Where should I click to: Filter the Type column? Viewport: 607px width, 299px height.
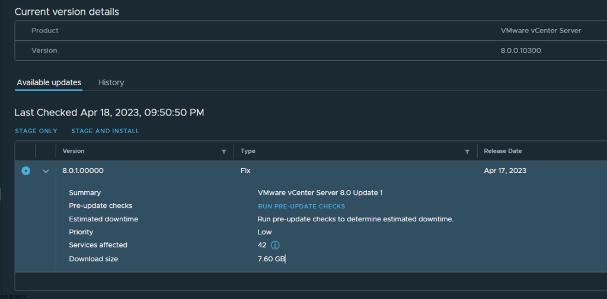click(x=467, y=152)
